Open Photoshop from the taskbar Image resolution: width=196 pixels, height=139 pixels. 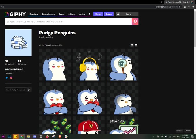(x=10, y=136)
